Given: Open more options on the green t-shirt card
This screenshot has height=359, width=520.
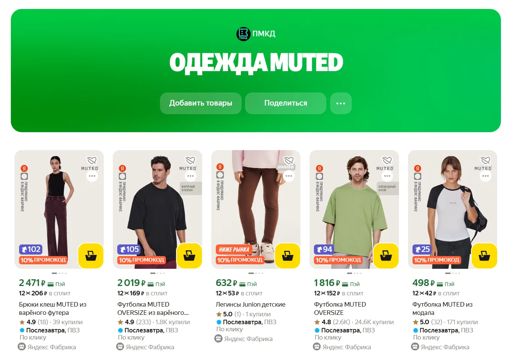Looking at the screenshot, I should tap(387, 176).
